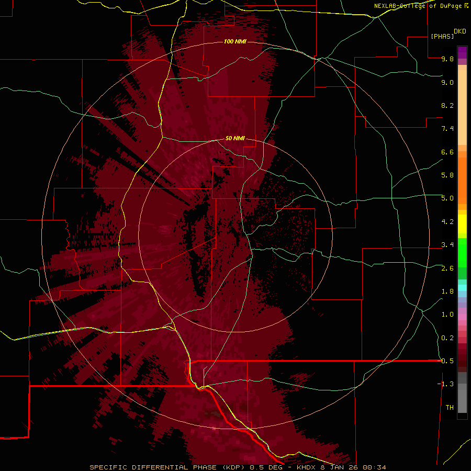Screen dimensions: 471x471
Task: Pick the cyan segment of the color bar
Action: click(x=462, y=287)
